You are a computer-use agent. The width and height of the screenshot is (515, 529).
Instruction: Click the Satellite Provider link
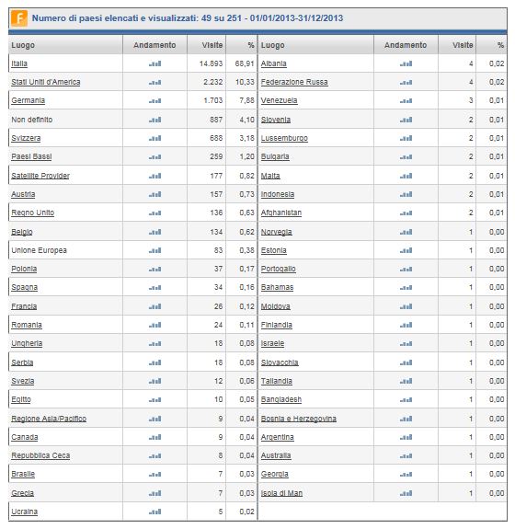pos(40,176)
